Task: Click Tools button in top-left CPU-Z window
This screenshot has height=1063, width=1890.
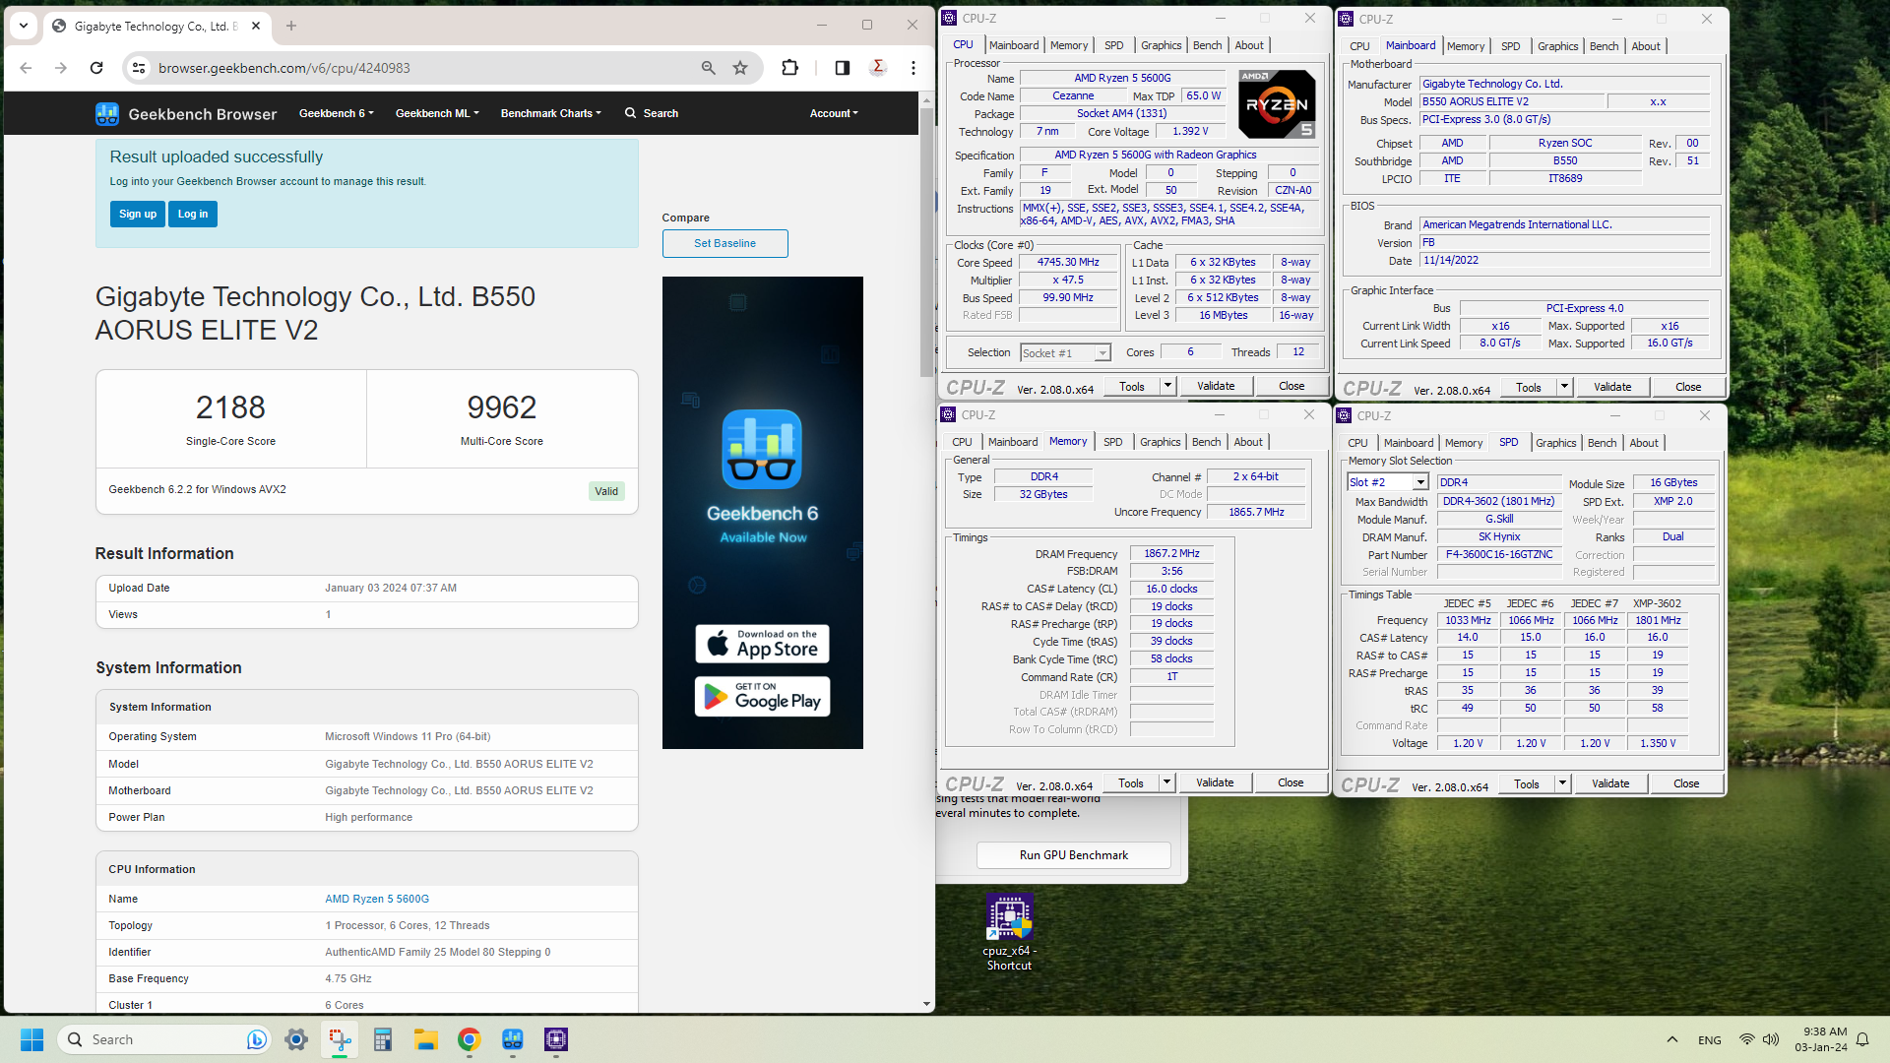Action: [1132, 387]
